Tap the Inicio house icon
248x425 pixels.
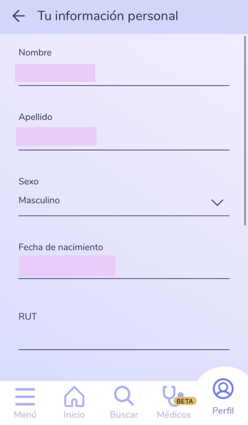tap(74, 396)
